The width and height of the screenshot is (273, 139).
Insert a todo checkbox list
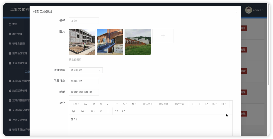(207, 104)
